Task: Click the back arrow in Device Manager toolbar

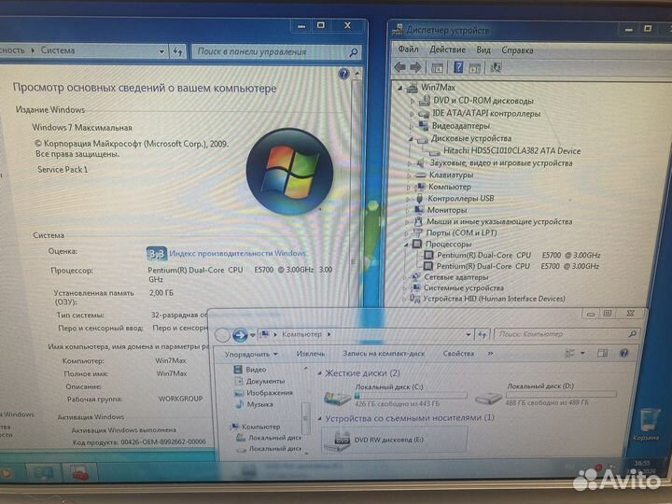Action: (399, 67)
